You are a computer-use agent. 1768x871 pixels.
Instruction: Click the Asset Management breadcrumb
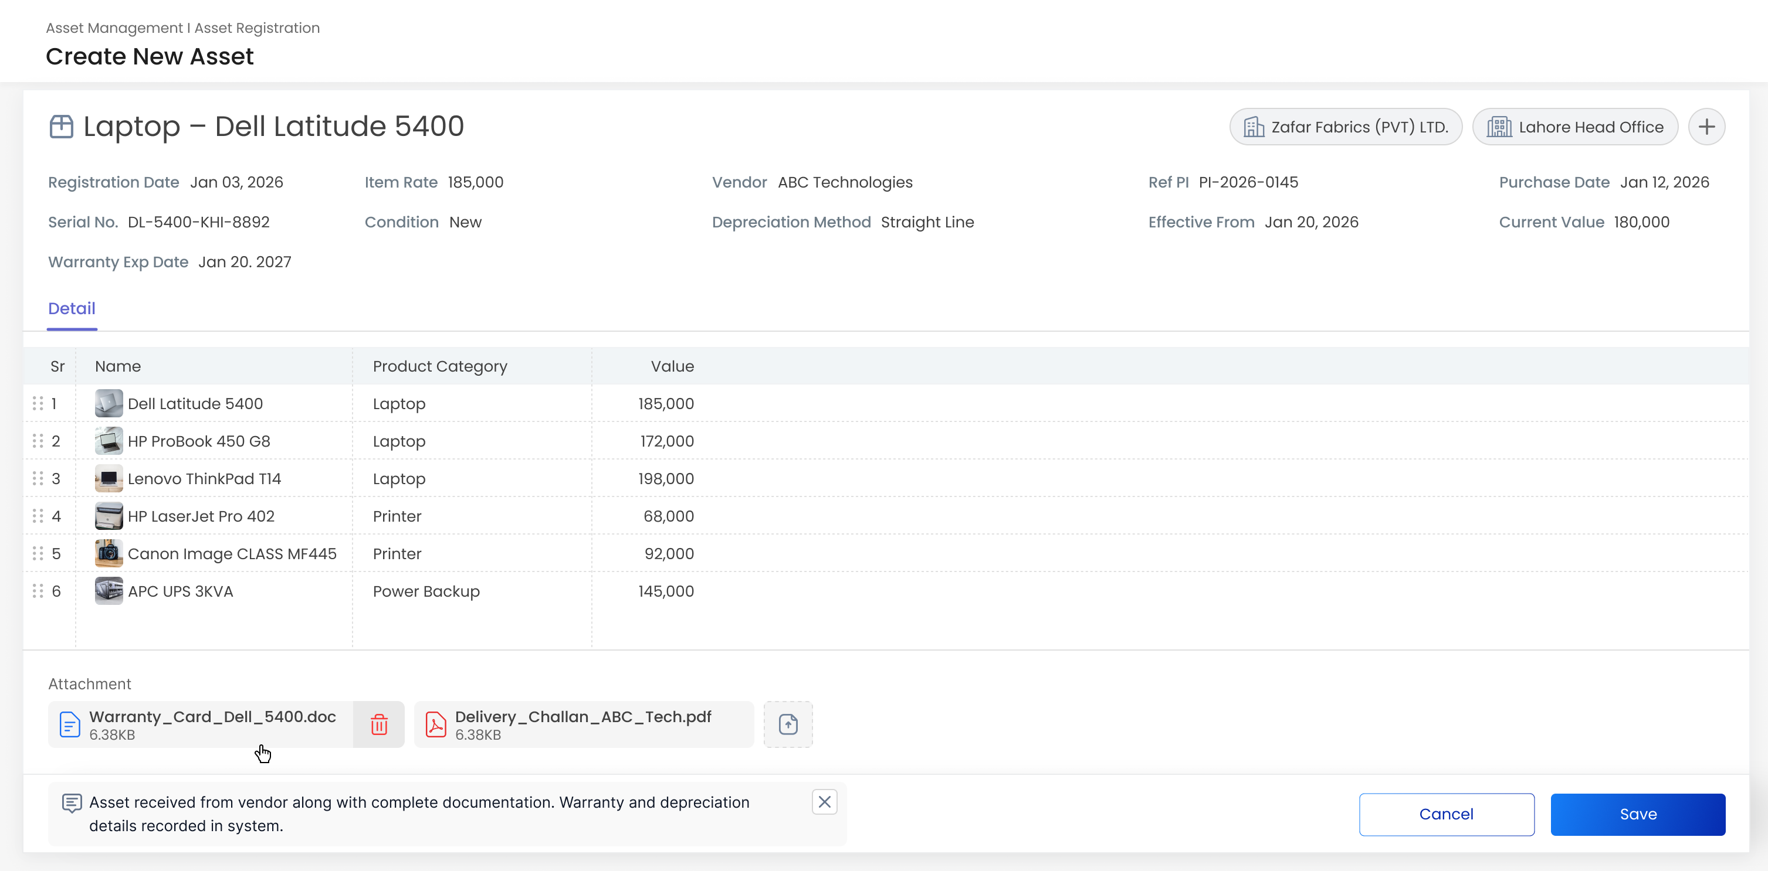click(x=114, y=28)
